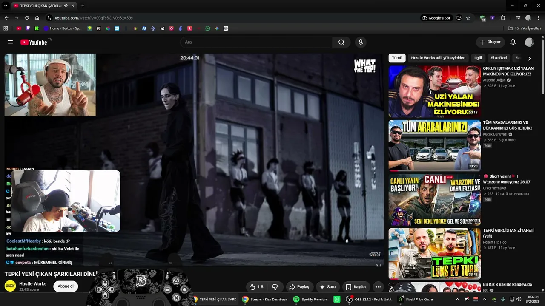The width and height of the screenshot is (545, 306).
Task: Bookmark this page with the star
Action: tap(468, 18)
